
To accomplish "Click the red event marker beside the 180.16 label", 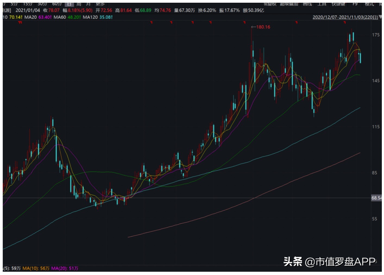I will point(244,23).
